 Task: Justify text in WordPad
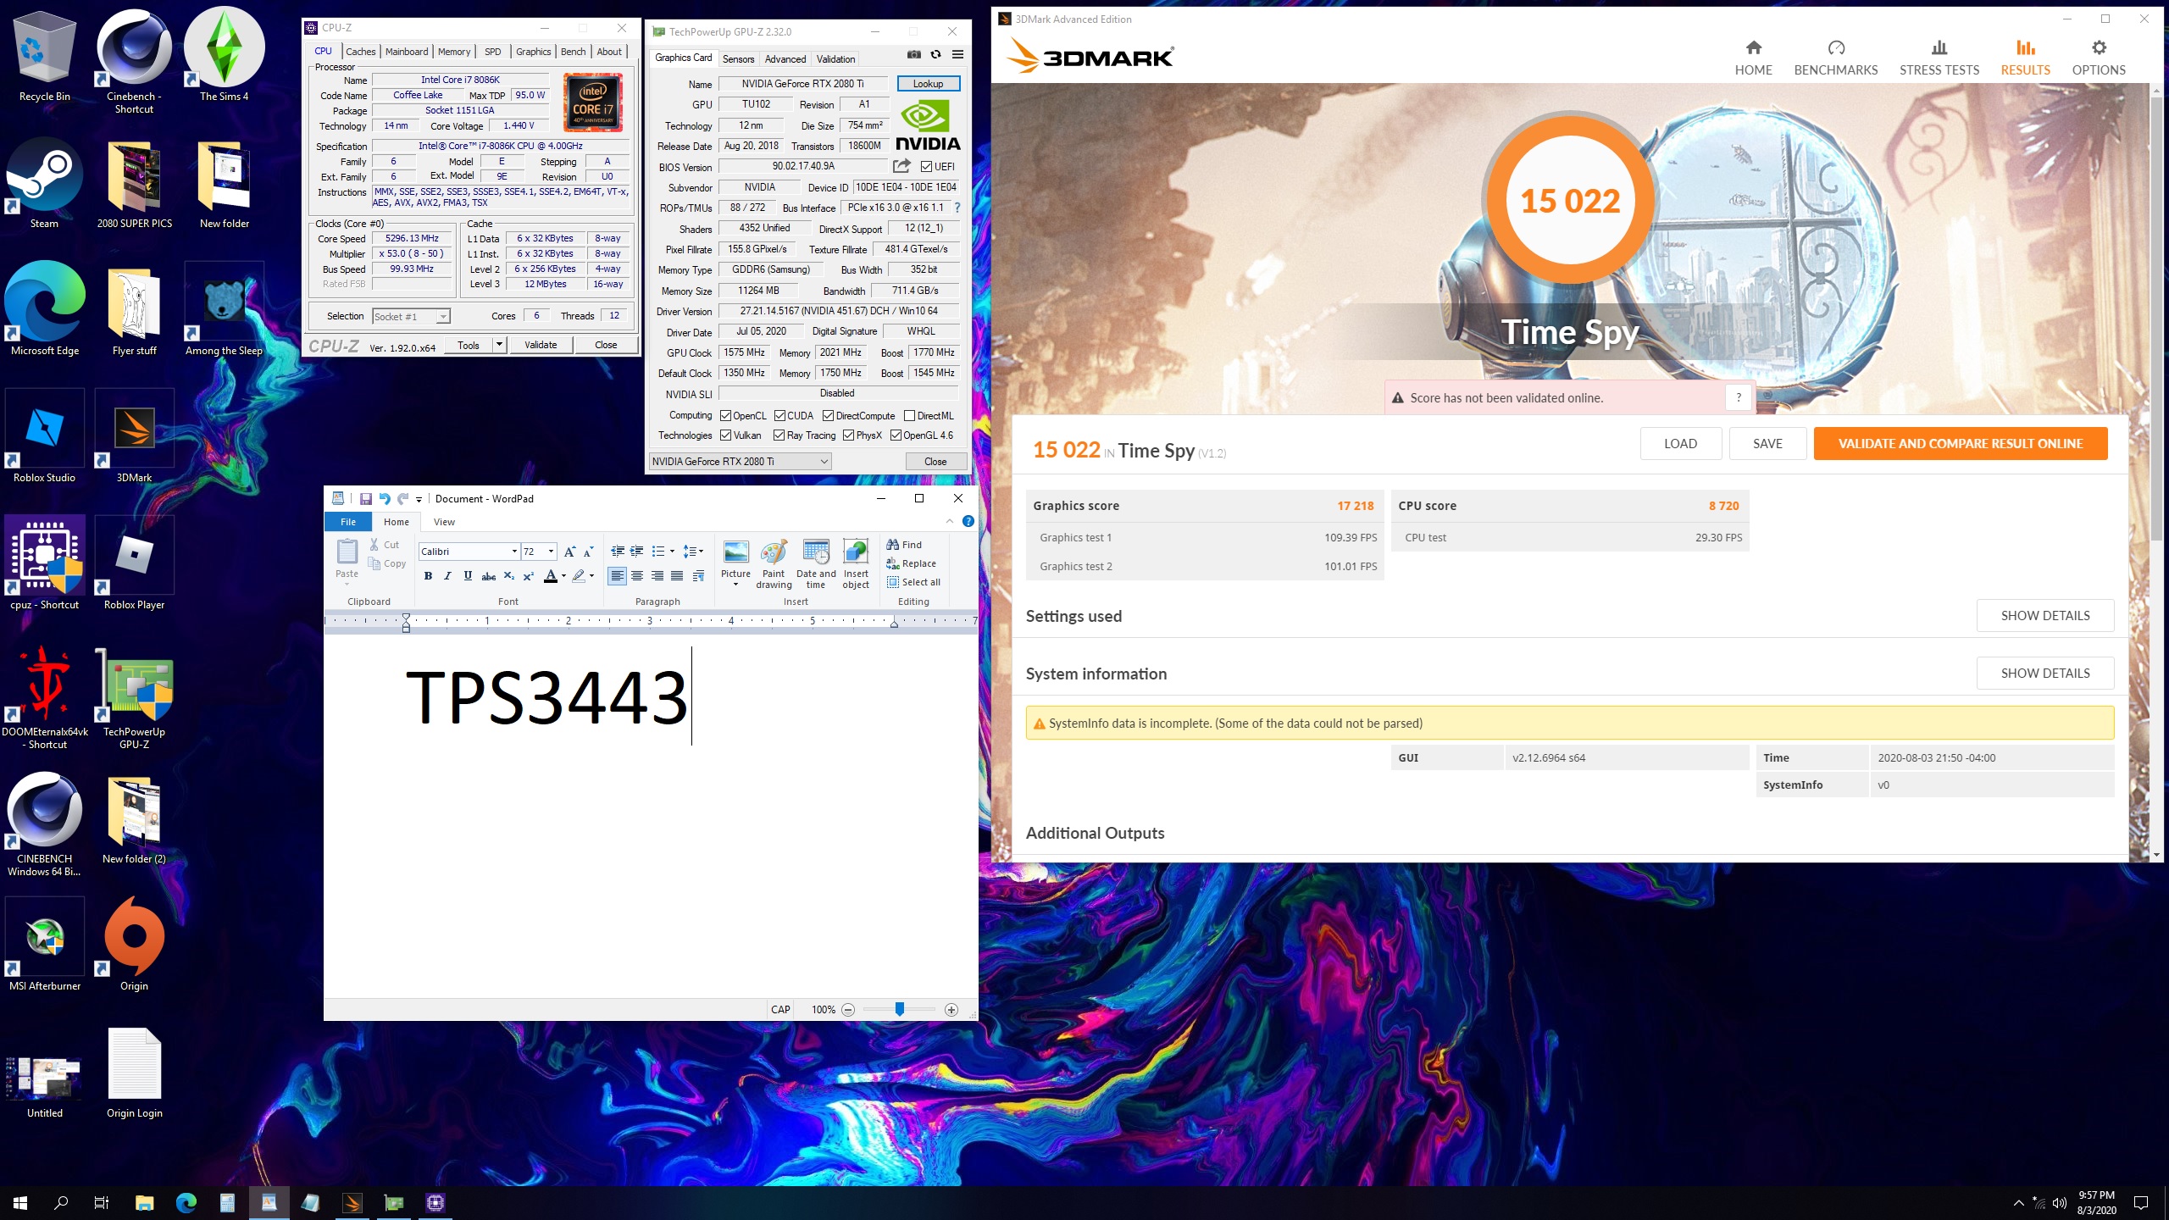click(677, 576)
